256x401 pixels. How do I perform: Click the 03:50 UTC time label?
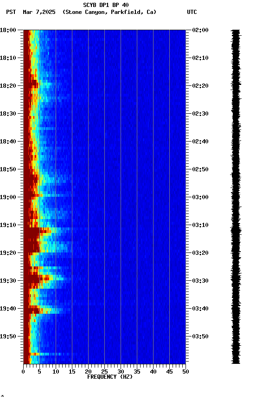click(200, 337)
